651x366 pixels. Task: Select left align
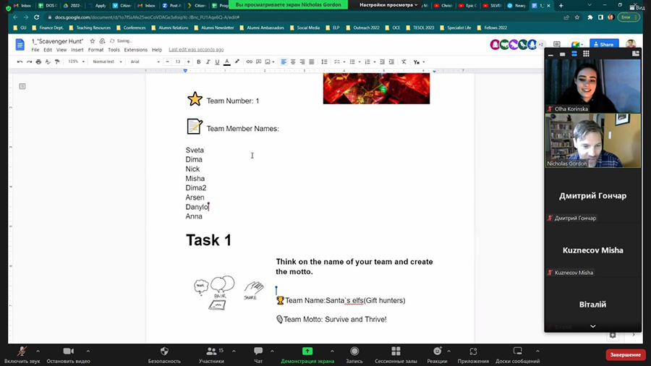[x=284, y=61]
